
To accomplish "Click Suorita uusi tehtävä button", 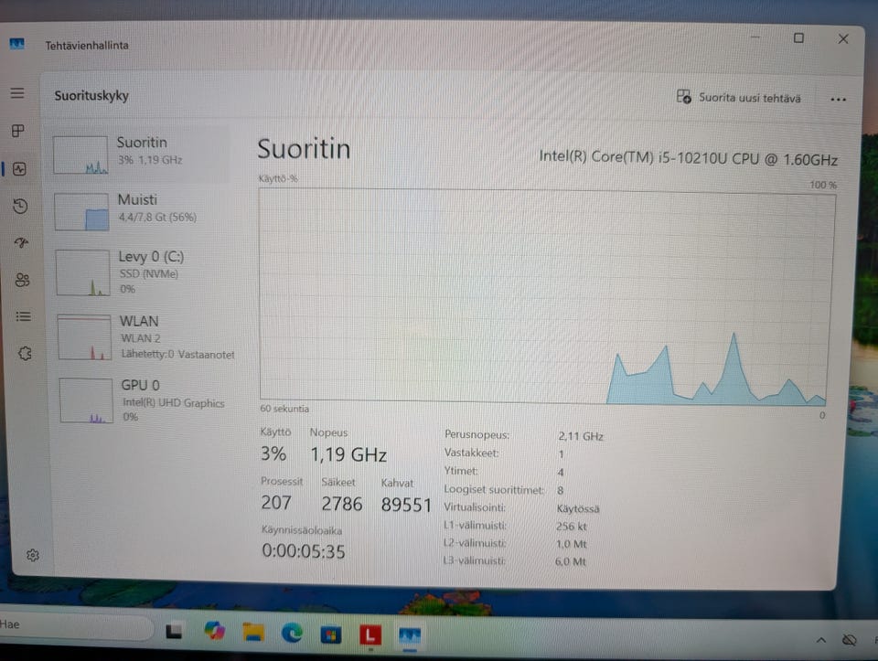I will coord(739,98).
